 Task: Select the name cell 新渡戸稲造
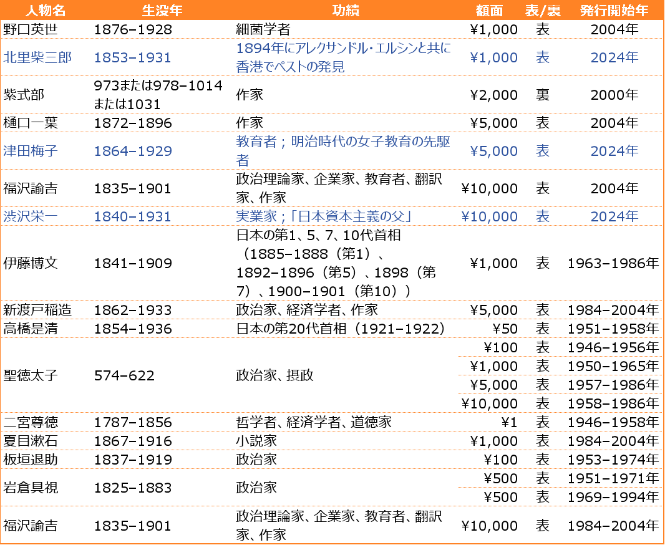tap(37, 310)
